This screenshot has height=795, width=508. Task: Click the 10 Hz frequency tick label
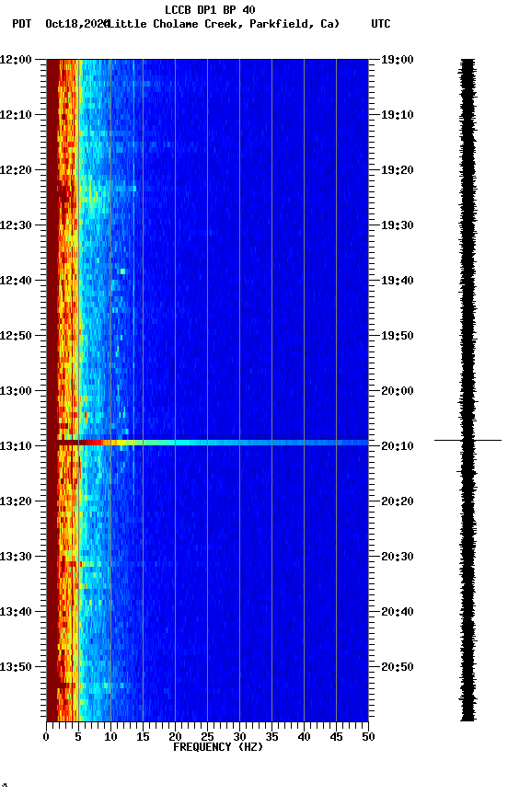click(x=110, y=738)
